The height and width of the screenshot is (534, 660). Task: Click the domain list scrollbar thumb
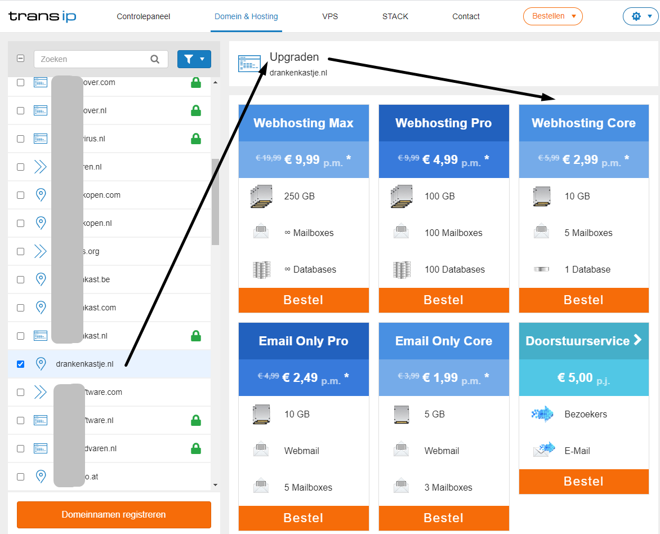tap(215, 202)
